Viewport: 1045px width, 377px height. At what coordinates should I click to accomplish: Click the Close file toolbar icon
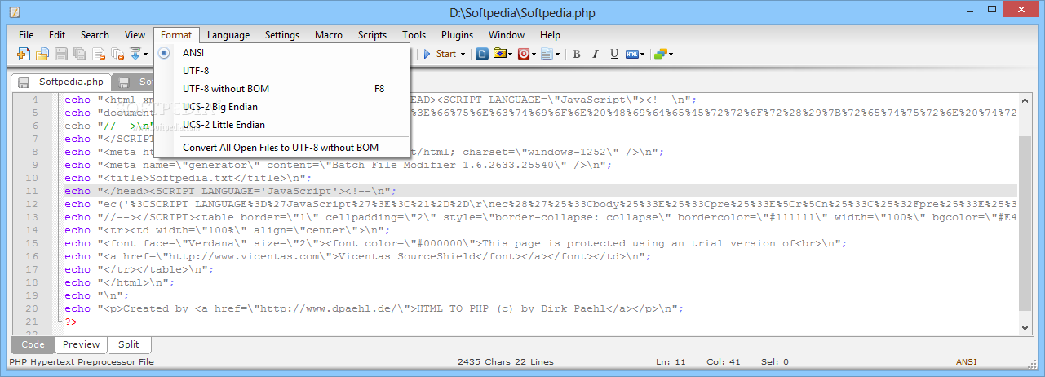(x=99, y=55)
